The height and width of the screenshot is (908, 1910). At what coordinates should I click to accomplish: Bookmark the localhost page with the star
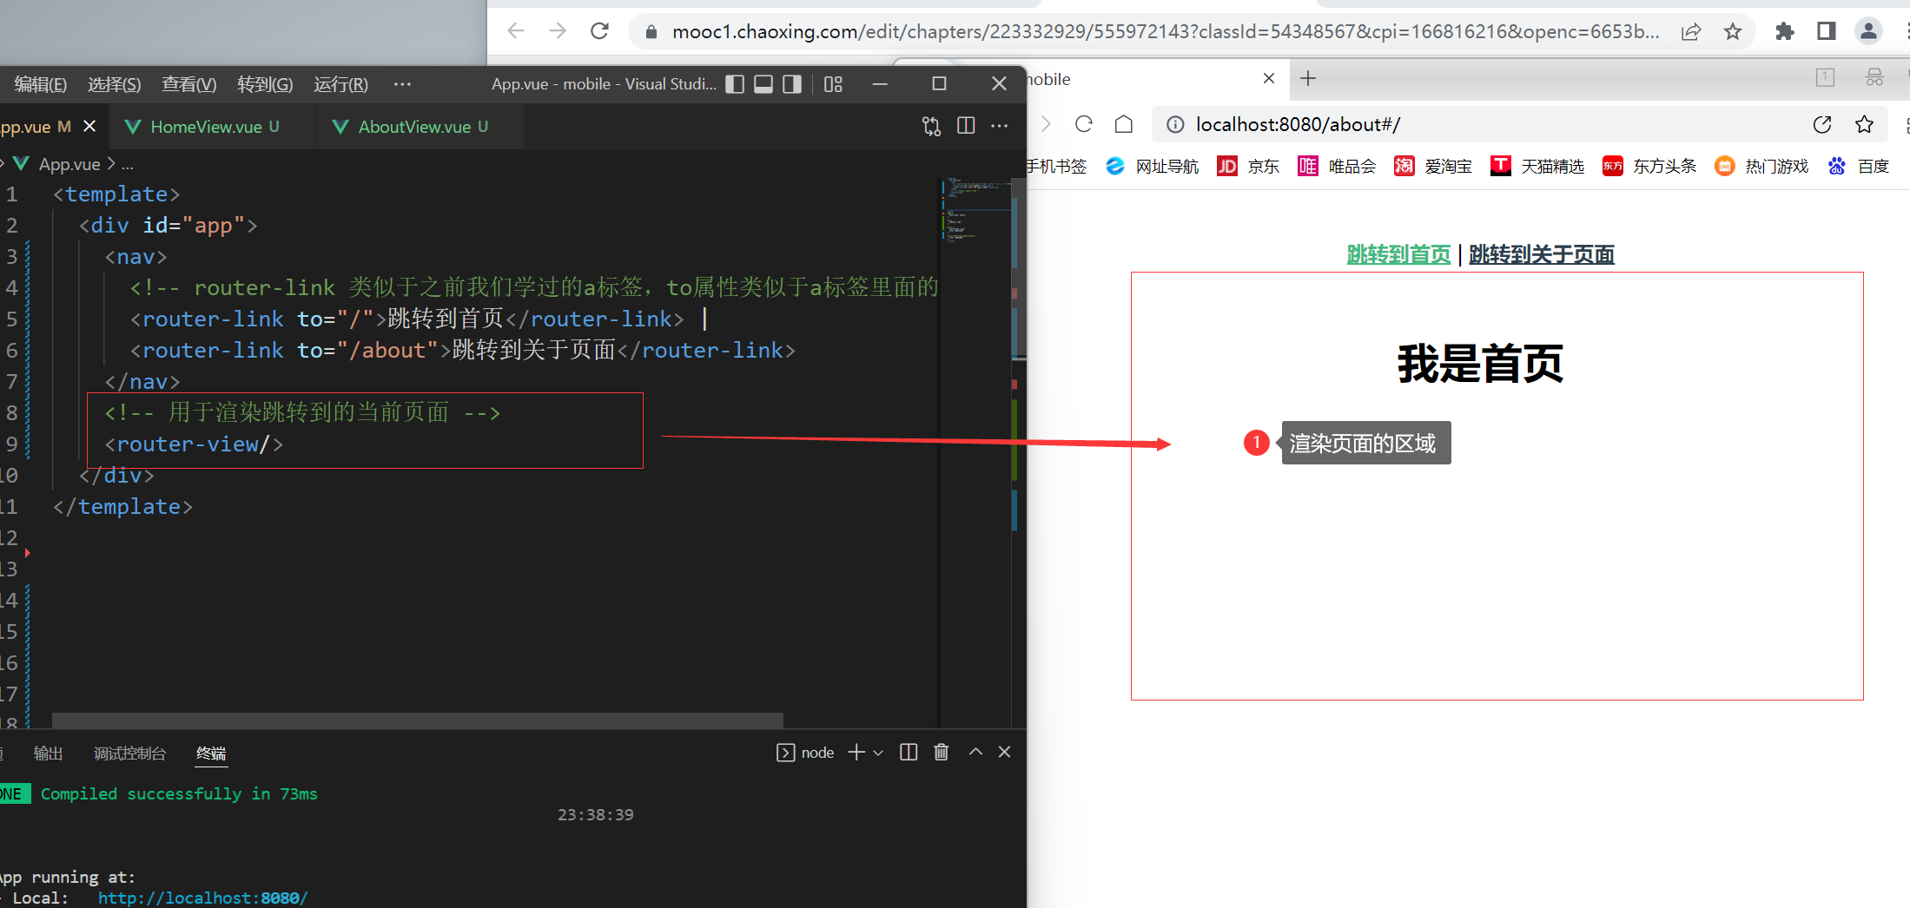1864,124
